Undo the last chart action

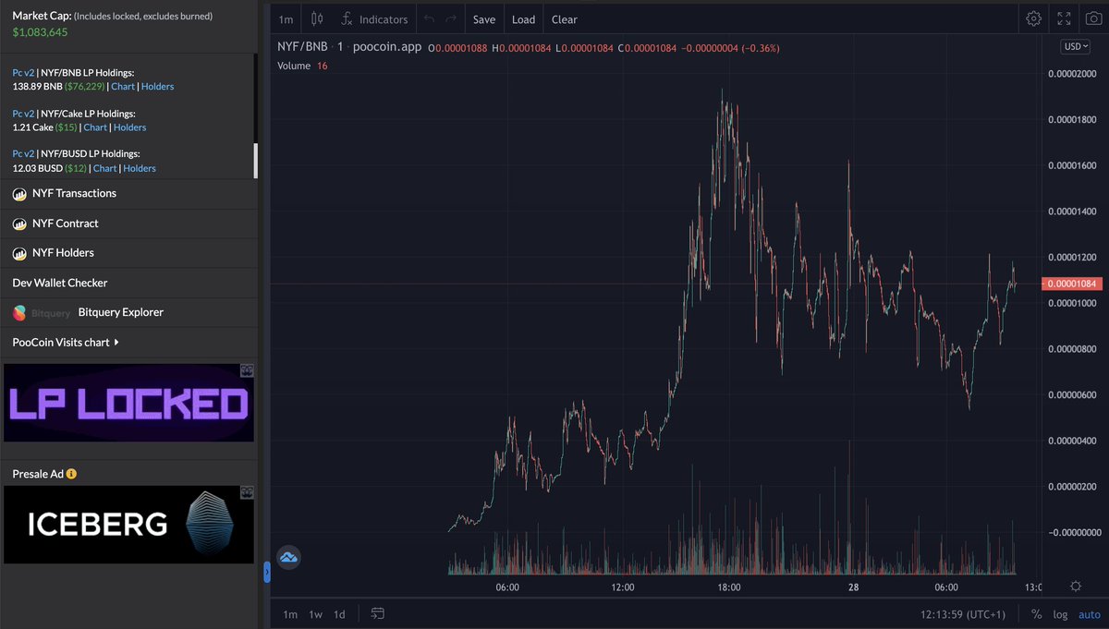[x=429, y=19]
